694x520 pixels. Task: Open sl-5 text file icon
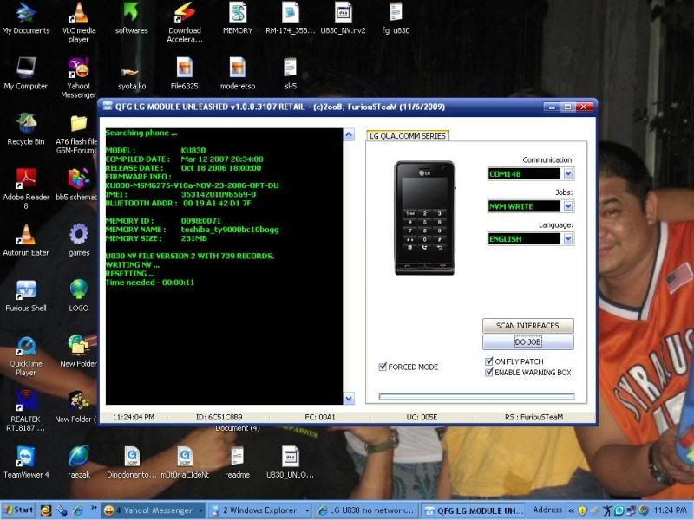(x=291, y=74)
